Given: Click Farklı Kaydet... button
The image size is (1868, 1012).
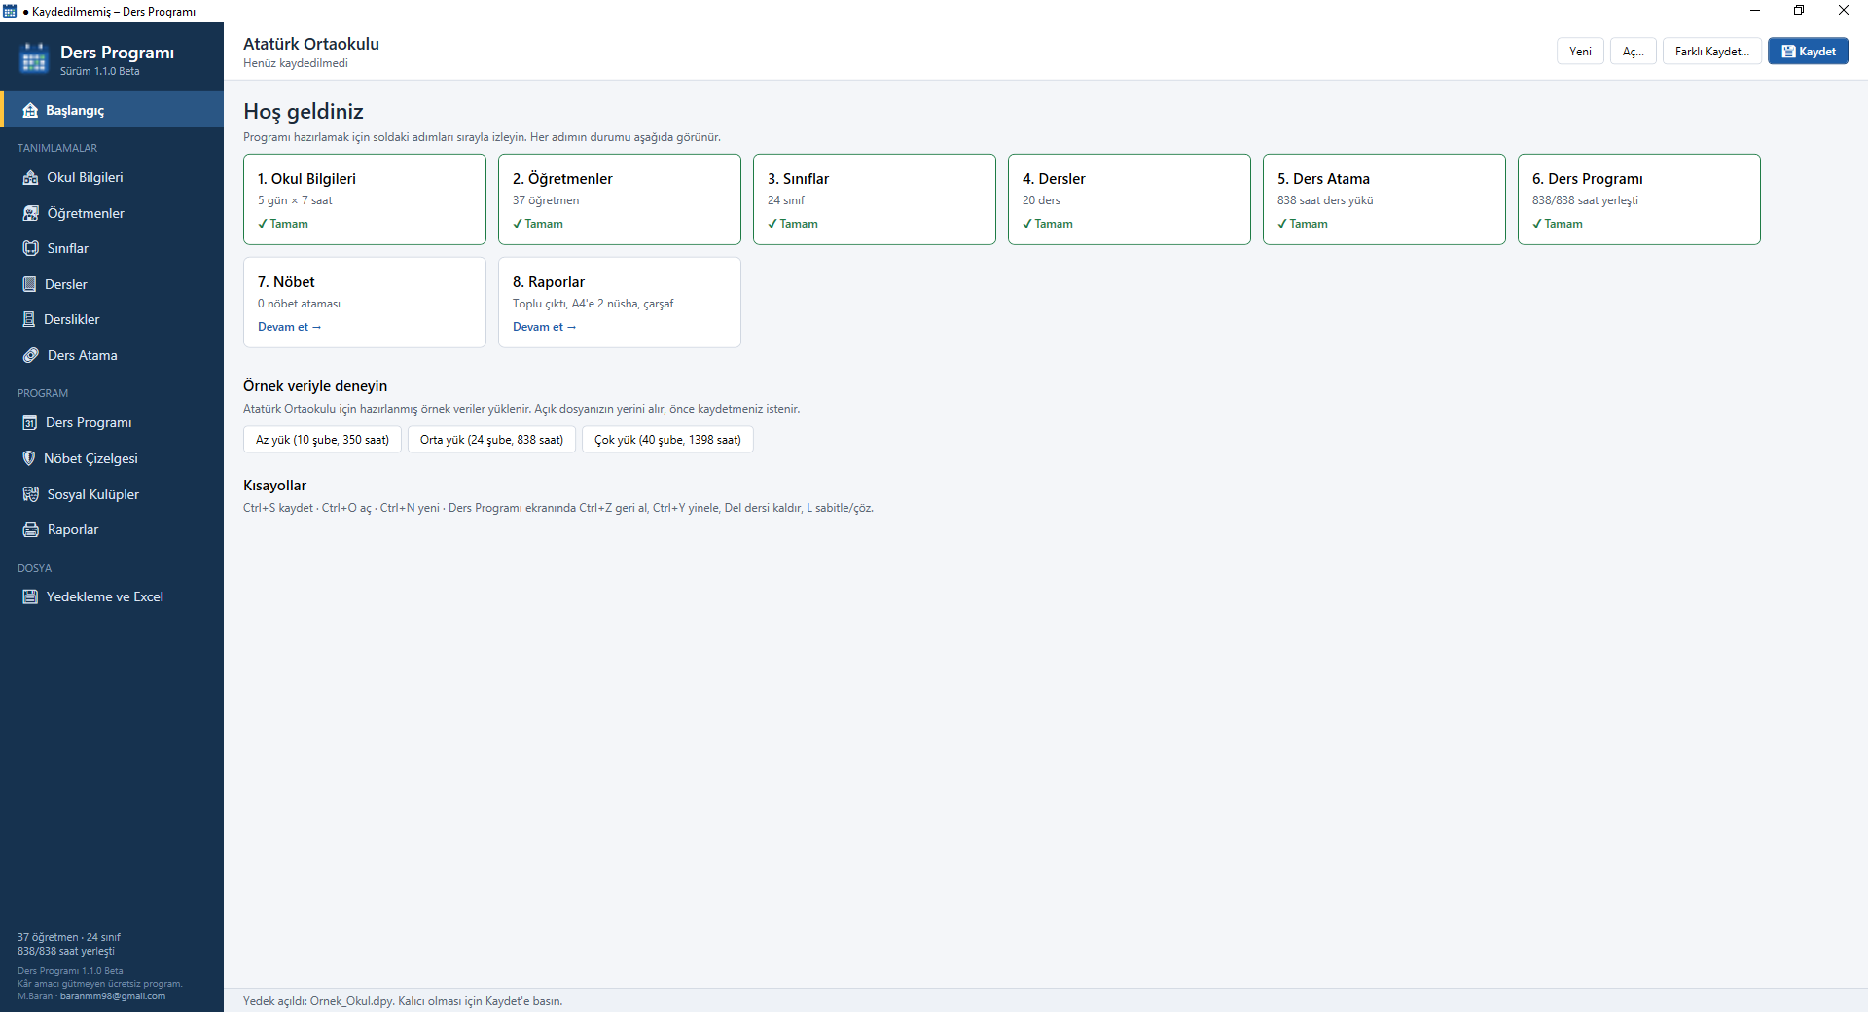Looking at the screenshot, I should [x=1711, y=52].
